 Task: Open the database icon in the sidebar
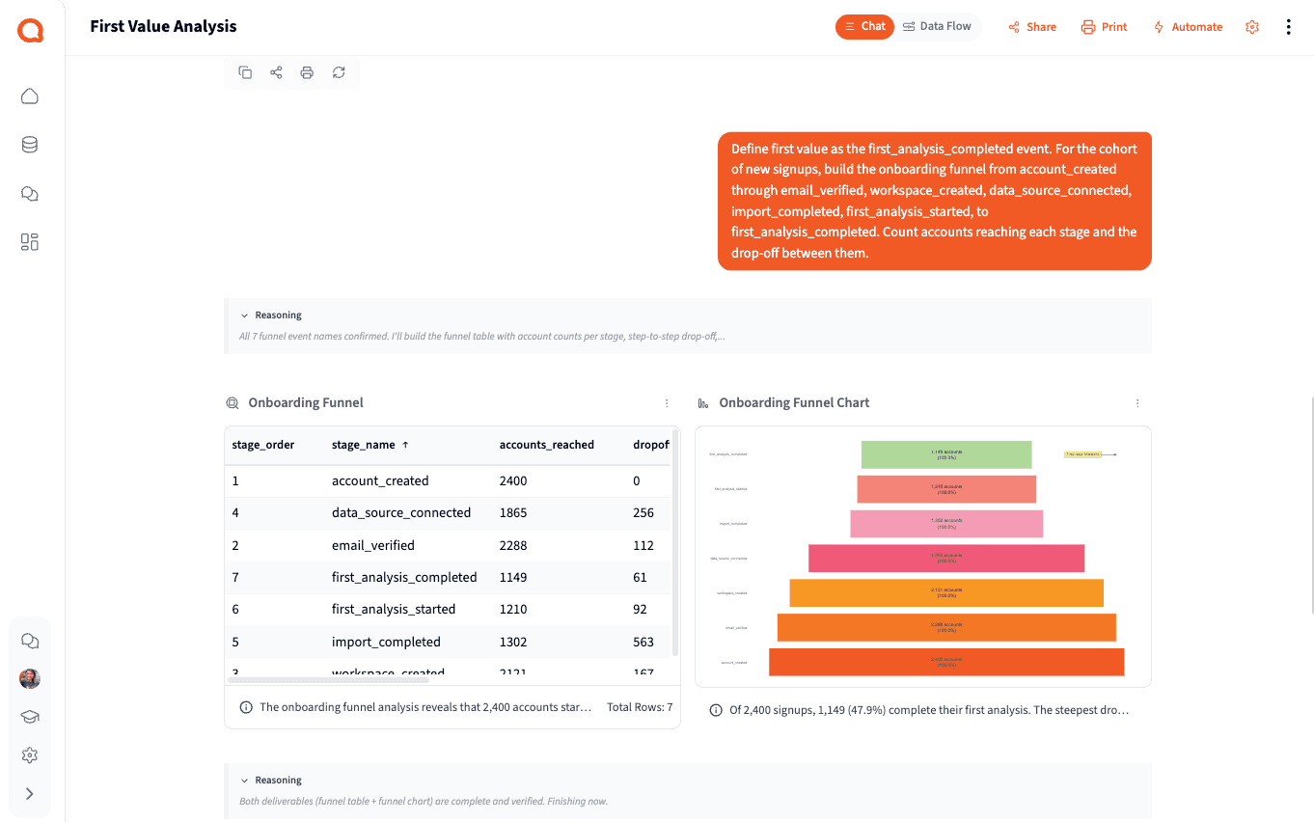30,145
